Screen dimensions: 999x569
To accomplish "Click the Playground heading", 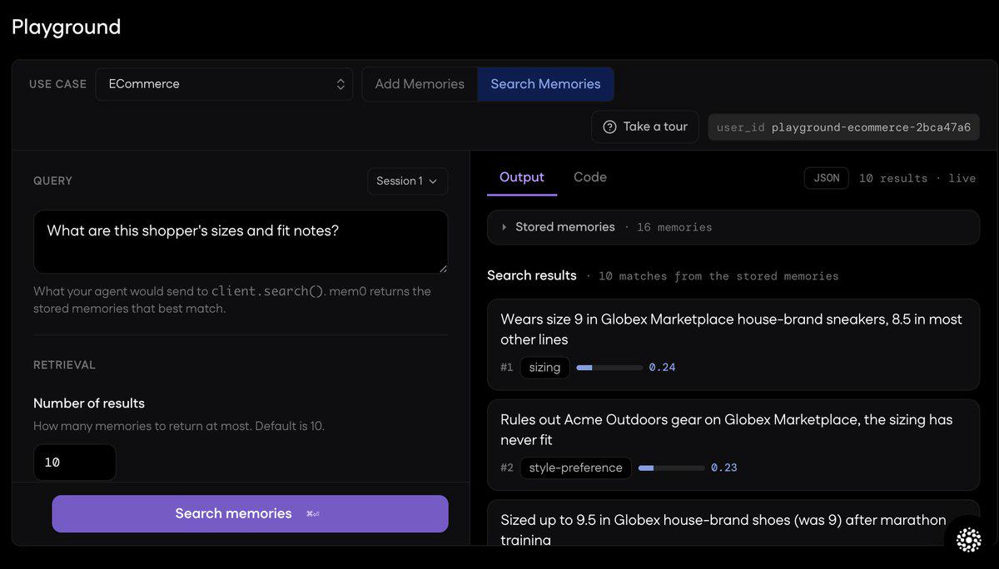I will tap(66, 27).
